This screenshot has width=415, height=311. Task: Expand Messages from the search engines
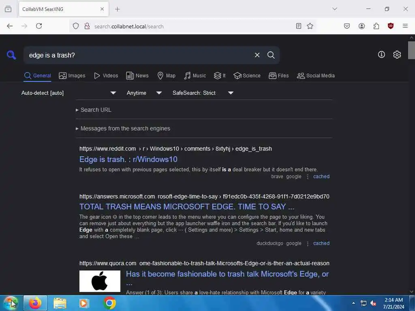[123, 128]
